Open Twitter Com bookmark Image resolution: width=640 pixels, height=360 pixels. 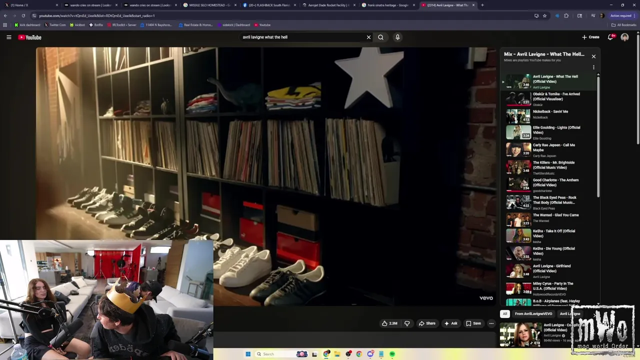(55, 25)
